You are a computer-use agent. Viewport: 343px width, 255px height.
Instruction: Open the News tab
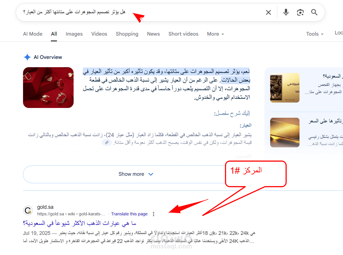coord(153,34)
